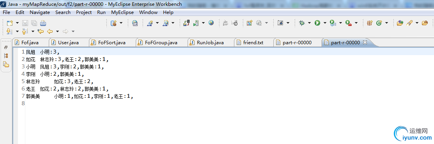Switch to the RunJob.java tab
The image size is (434, 144).
(210, 43)
